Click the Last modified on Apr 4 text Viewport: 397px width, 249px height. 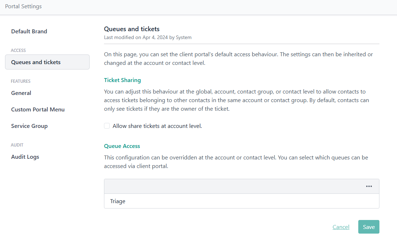point(147,37)
